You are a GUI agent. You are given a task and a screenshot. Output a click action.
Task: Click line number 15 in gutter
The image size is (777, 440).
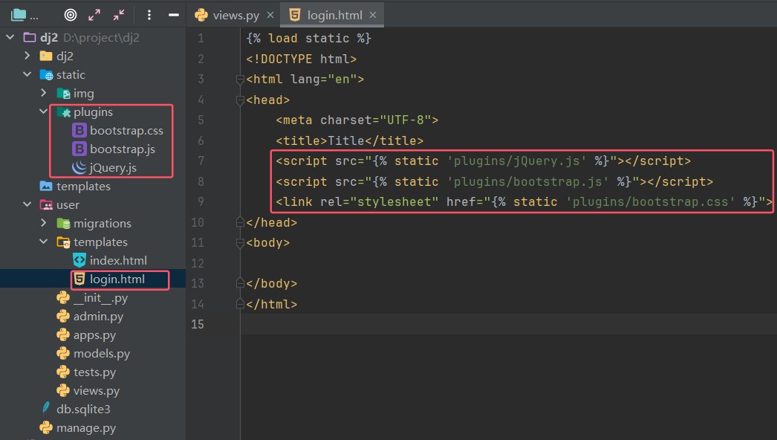point(198,324)
